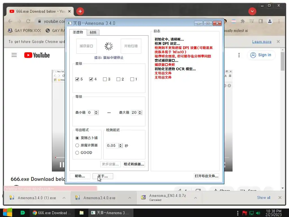This screenshot has width=289, height=217.
Task: Open Chrome profile avatar
Action: (270, 21)
